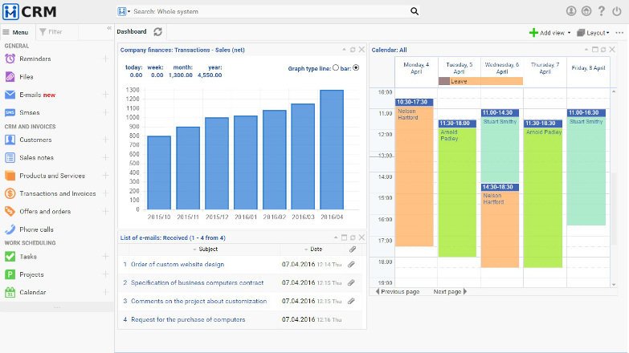Open the help question mark icon
Screen dimensions: 629x353
click(602, 11)
